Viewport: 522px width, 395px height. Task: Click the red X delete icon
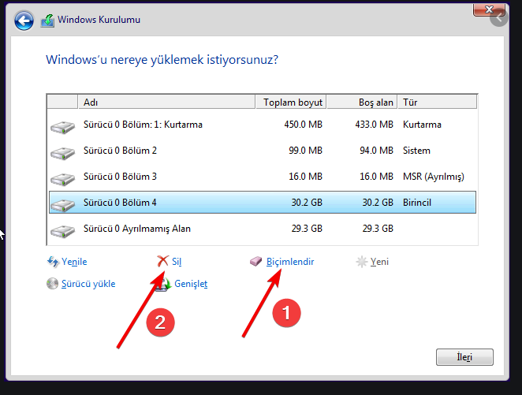click(162, 261)
